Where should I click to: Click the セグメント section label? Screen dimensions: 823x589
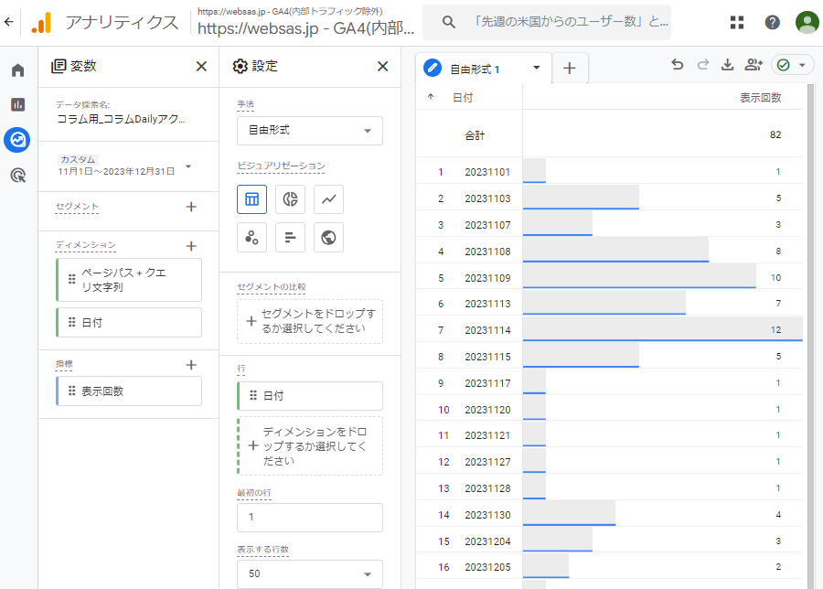pos(77,207)
